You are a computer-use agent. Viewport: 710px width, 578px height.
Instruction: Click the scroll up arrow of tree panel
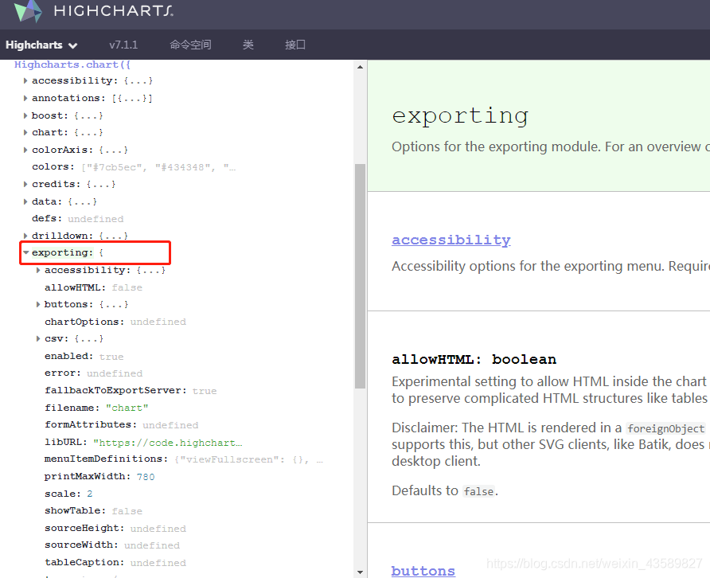[x=360, y=67]
